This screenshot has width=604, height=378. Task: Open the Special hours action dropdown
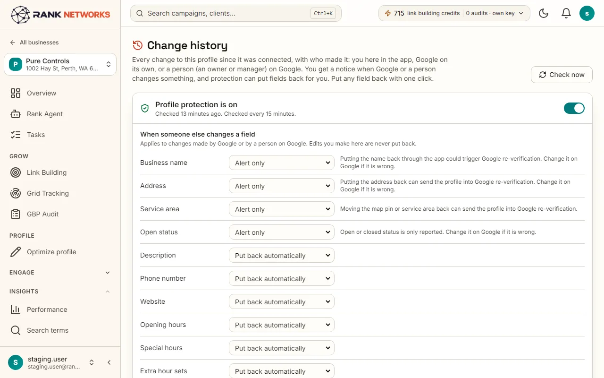[282, 348]
